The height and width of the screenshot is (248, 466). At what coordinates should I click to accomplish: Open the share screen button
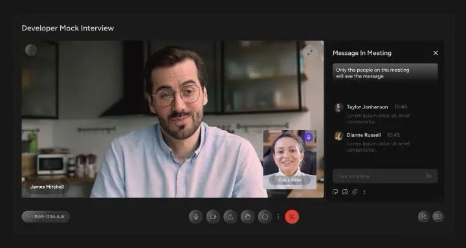tap(230, 217)
